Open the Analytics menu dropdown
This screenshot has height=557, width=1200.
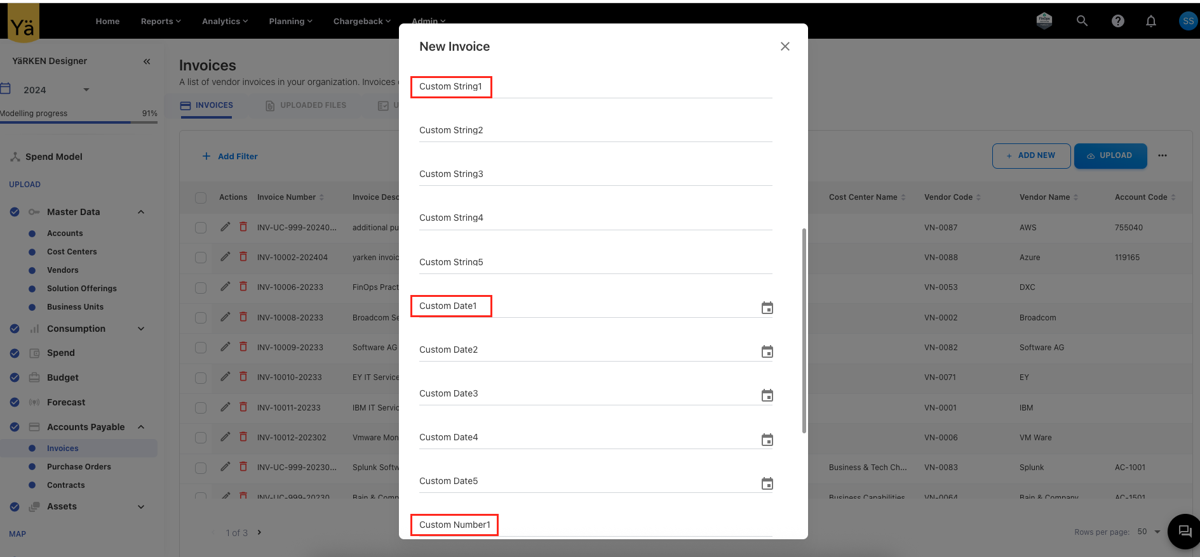(225, 21)
